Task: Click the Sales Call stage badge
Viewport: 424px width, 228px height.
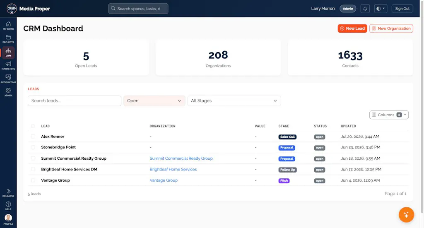Action: pyautogui.click(x=287, y=137)
